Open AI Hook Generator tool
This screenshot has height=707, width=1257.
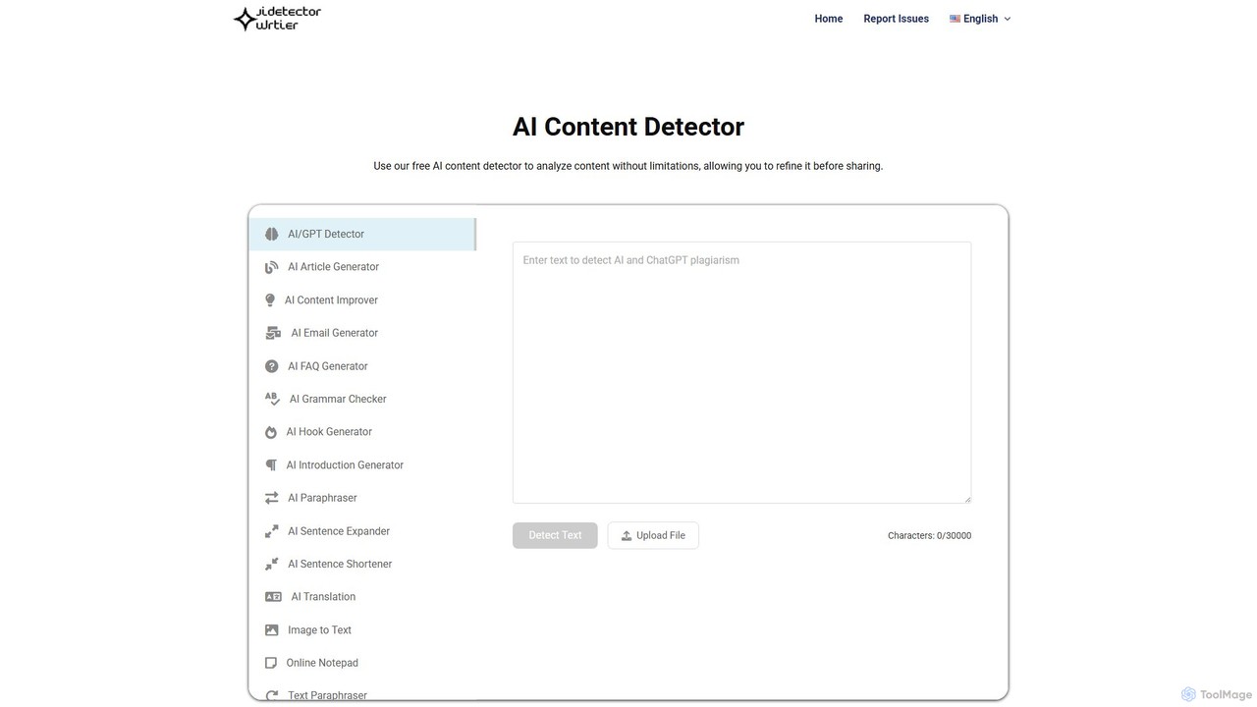[362, 432]
